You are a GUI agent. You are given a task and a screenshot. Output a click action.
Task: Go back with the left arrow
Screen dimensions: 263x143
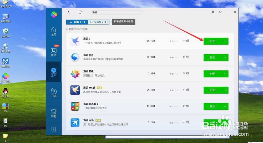pos(68,12)
